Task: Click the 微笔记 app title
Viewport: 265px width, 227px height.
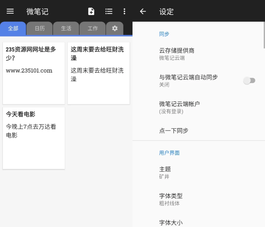Action: coord(37,12)
